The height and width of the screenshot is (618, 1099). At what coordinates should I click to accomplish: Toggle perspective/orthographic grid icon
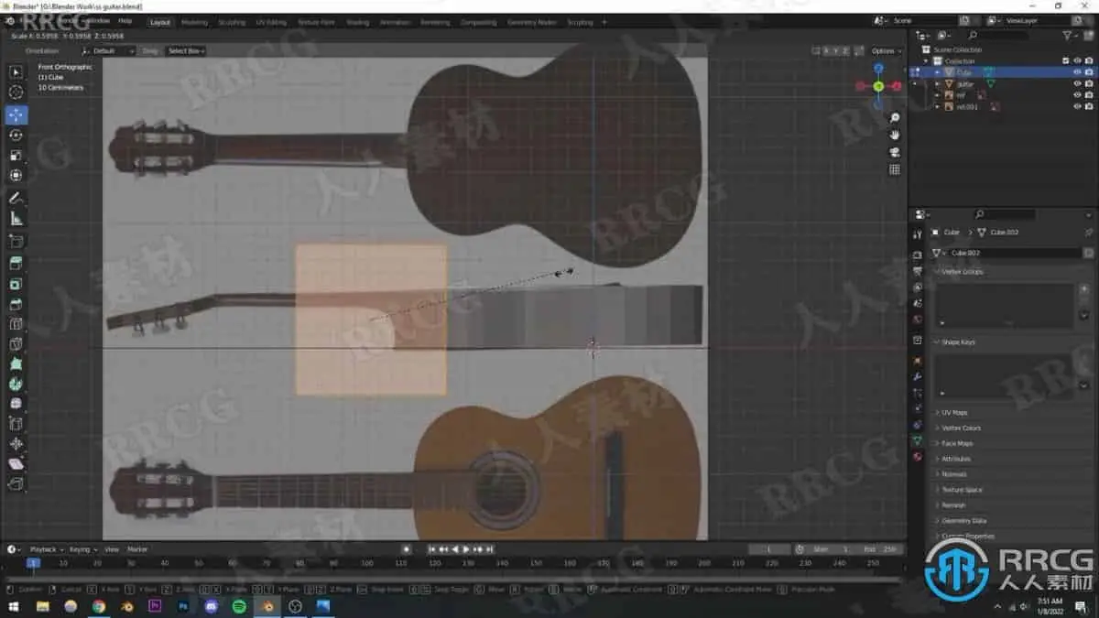(x=895, y=169)
